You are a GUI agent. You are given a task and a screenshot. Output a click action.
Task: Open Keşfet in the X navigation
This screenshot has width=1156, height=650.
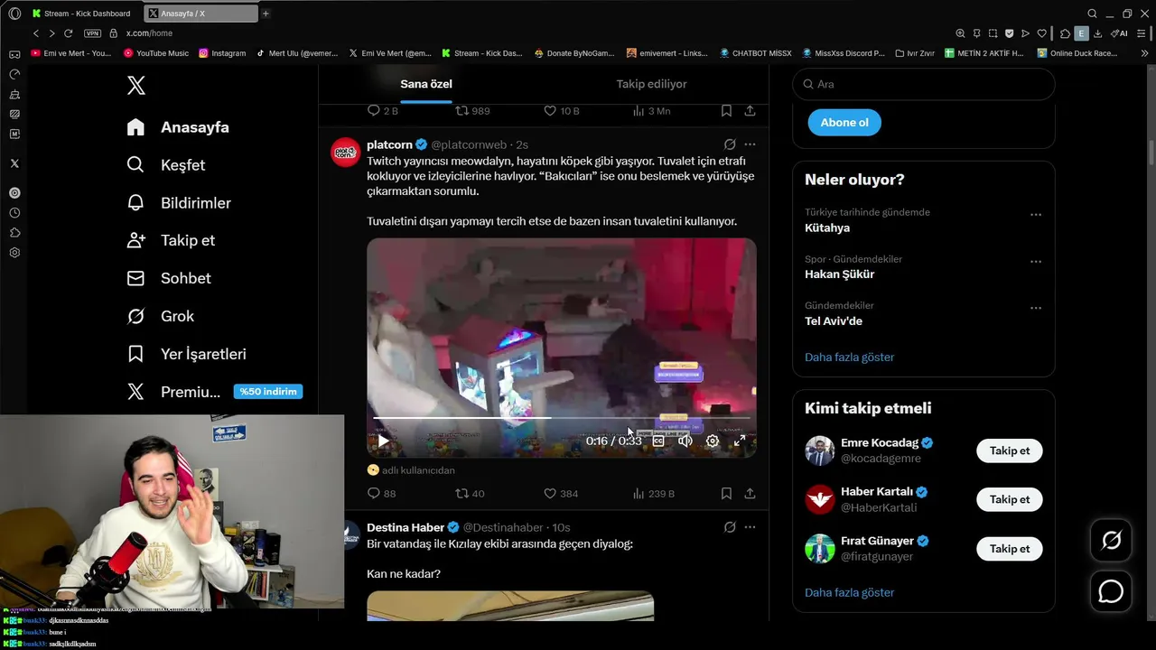pos(166,165)
